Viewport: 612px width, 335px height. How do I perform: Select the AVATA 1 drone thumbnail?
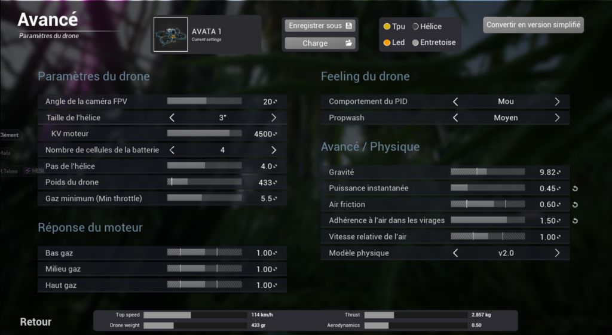[170, 34]
